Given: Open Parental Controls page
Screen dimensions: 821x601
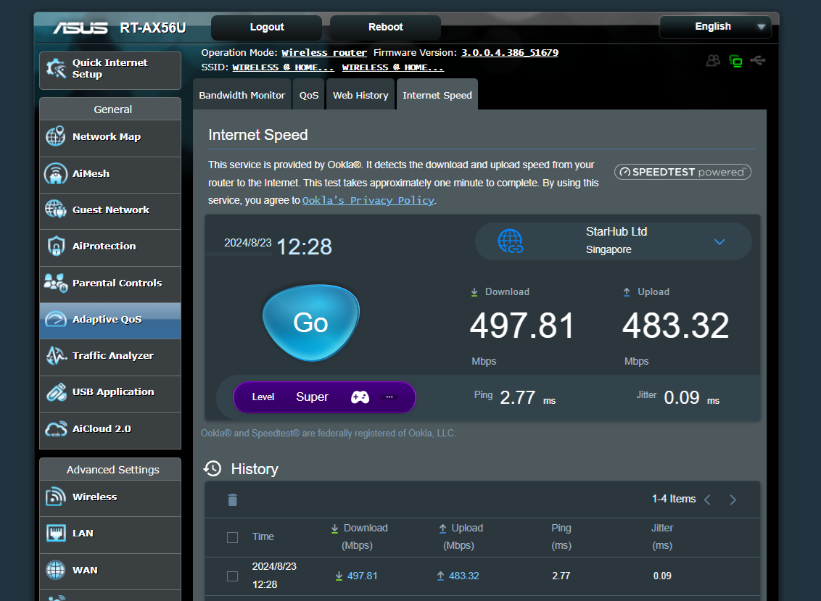Looking at the screenshot, I should tap(110, 283).
